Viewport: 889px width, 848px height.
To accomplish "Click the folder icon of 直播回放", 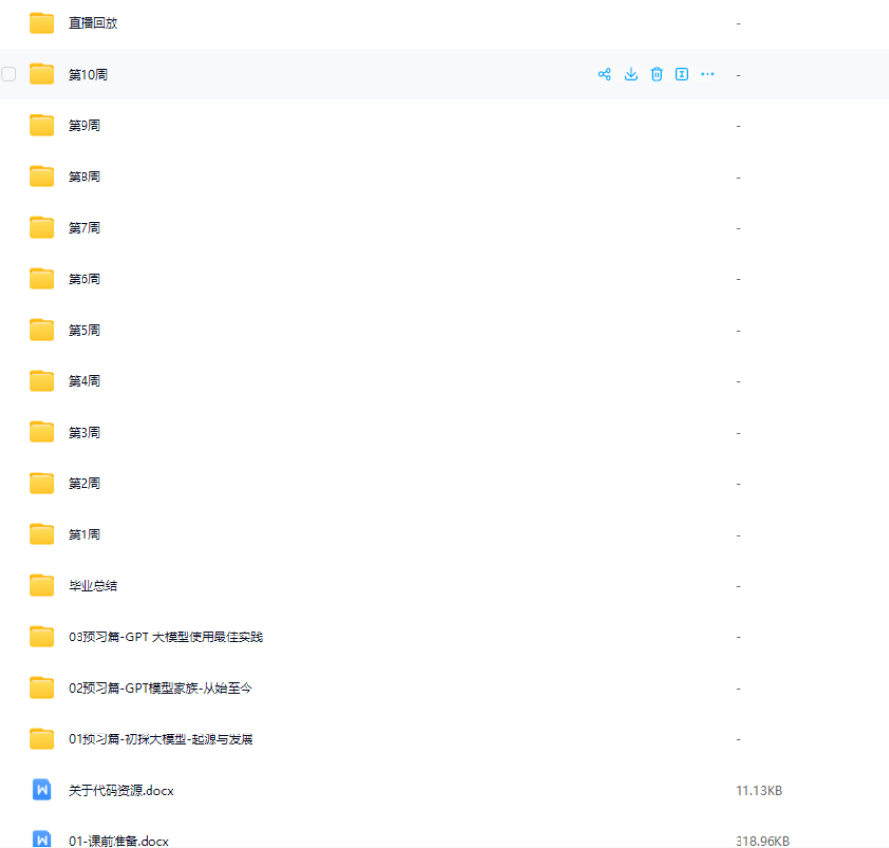I will coord(41,22).
